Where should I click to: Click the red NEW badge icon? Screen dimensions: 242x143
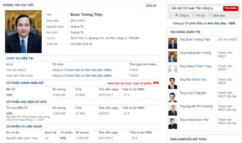(x=156, y=83)
